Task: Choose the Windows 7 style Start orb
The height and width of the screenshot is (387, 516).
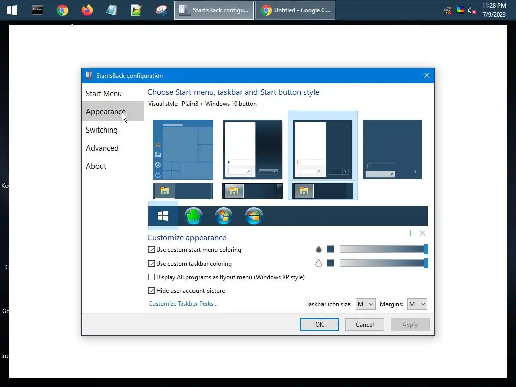Action: 224,216
